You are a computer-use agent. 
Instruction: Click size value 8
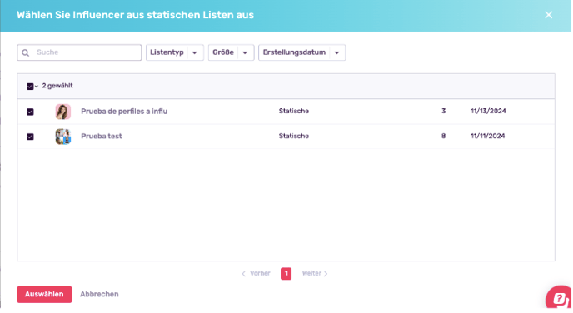pos(443,136)
